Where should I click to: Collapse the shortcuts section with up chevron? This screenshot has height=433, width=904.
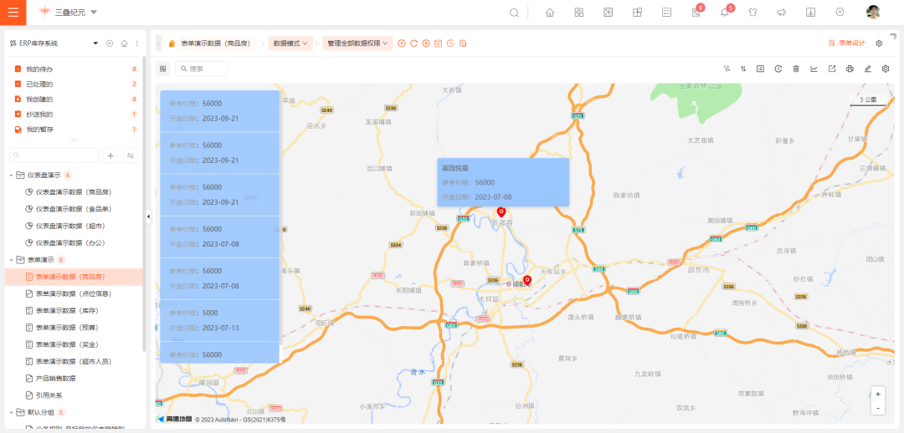pyautogui.click(x=74, y=140)
